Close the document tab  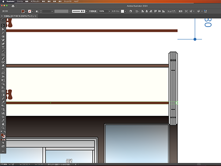[x=2, y=16]
